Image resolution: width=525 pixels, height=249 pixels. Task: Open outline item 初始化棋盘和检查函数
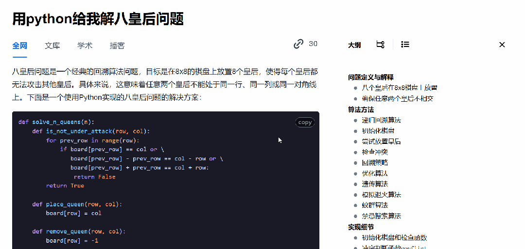(x=394, y=238)
